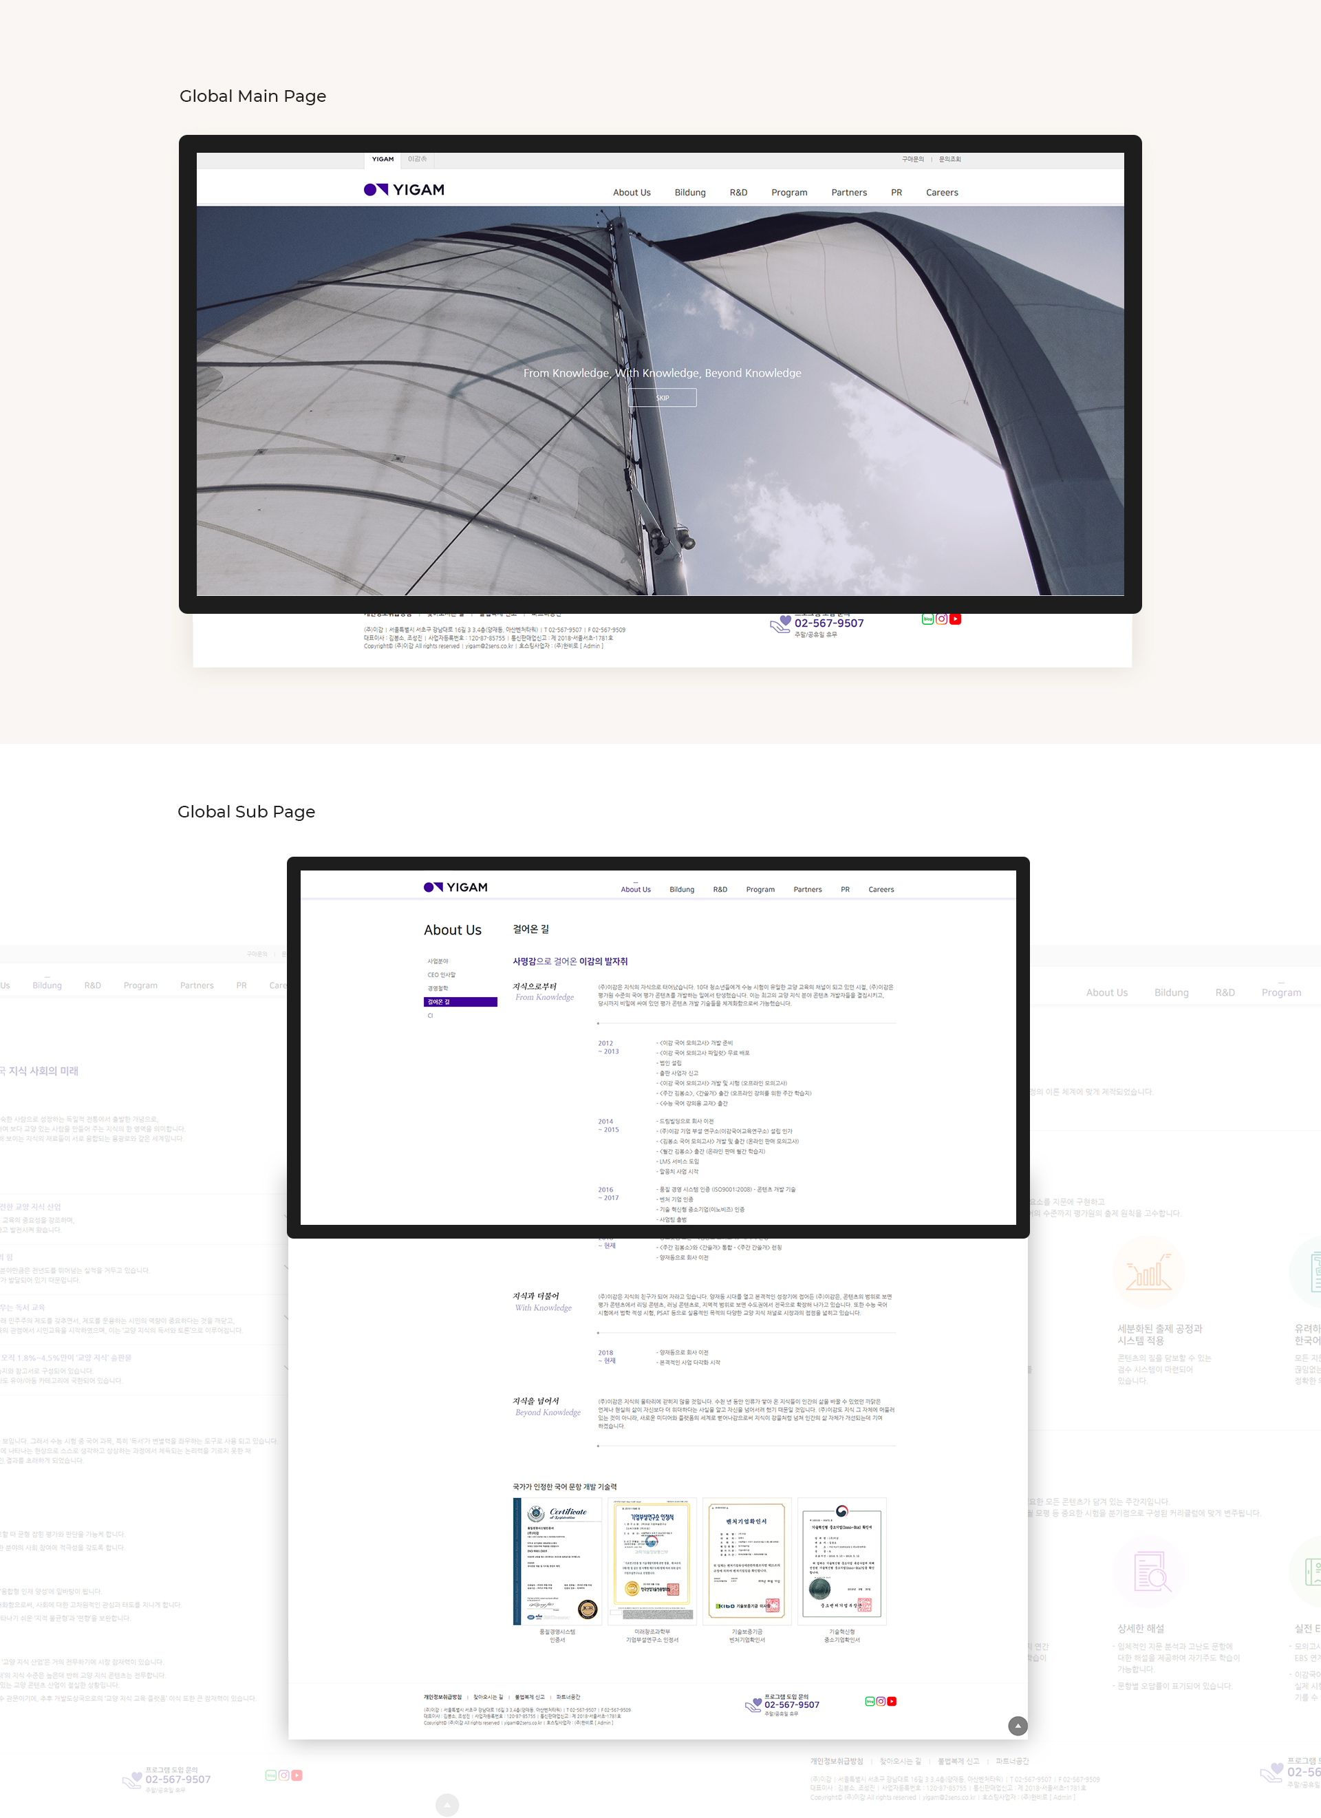Open About Us in main page navigation

(632, 193)
